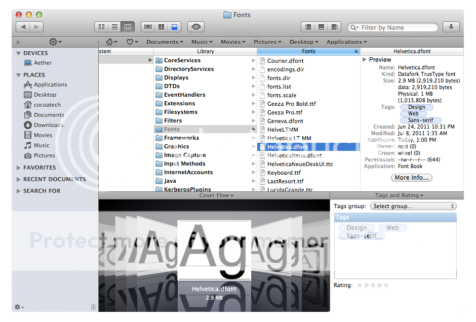This screenshot has height=322, width=476.
Task: Open the Applications menu in path bar
Action: (346, 42)
